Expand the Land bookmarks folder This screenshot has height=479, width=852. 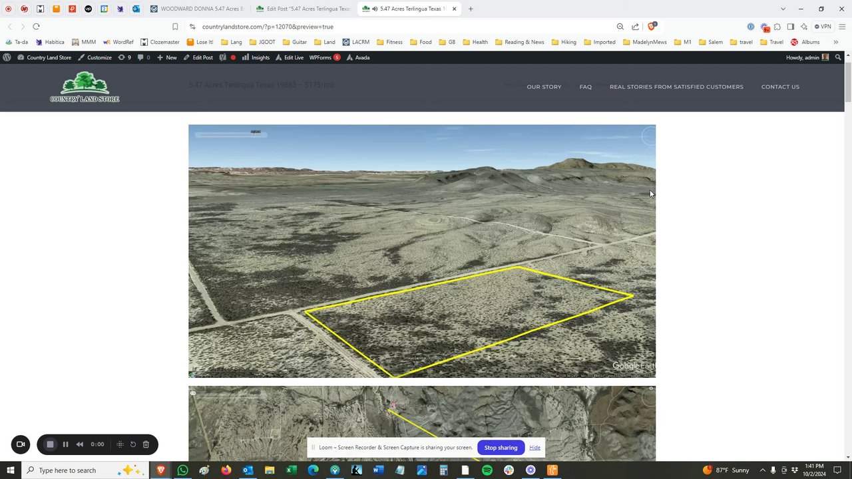click(324, 42)
